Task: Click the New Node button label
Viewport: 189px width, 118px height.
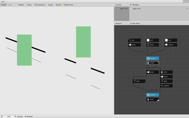Action: pos(136,24)
